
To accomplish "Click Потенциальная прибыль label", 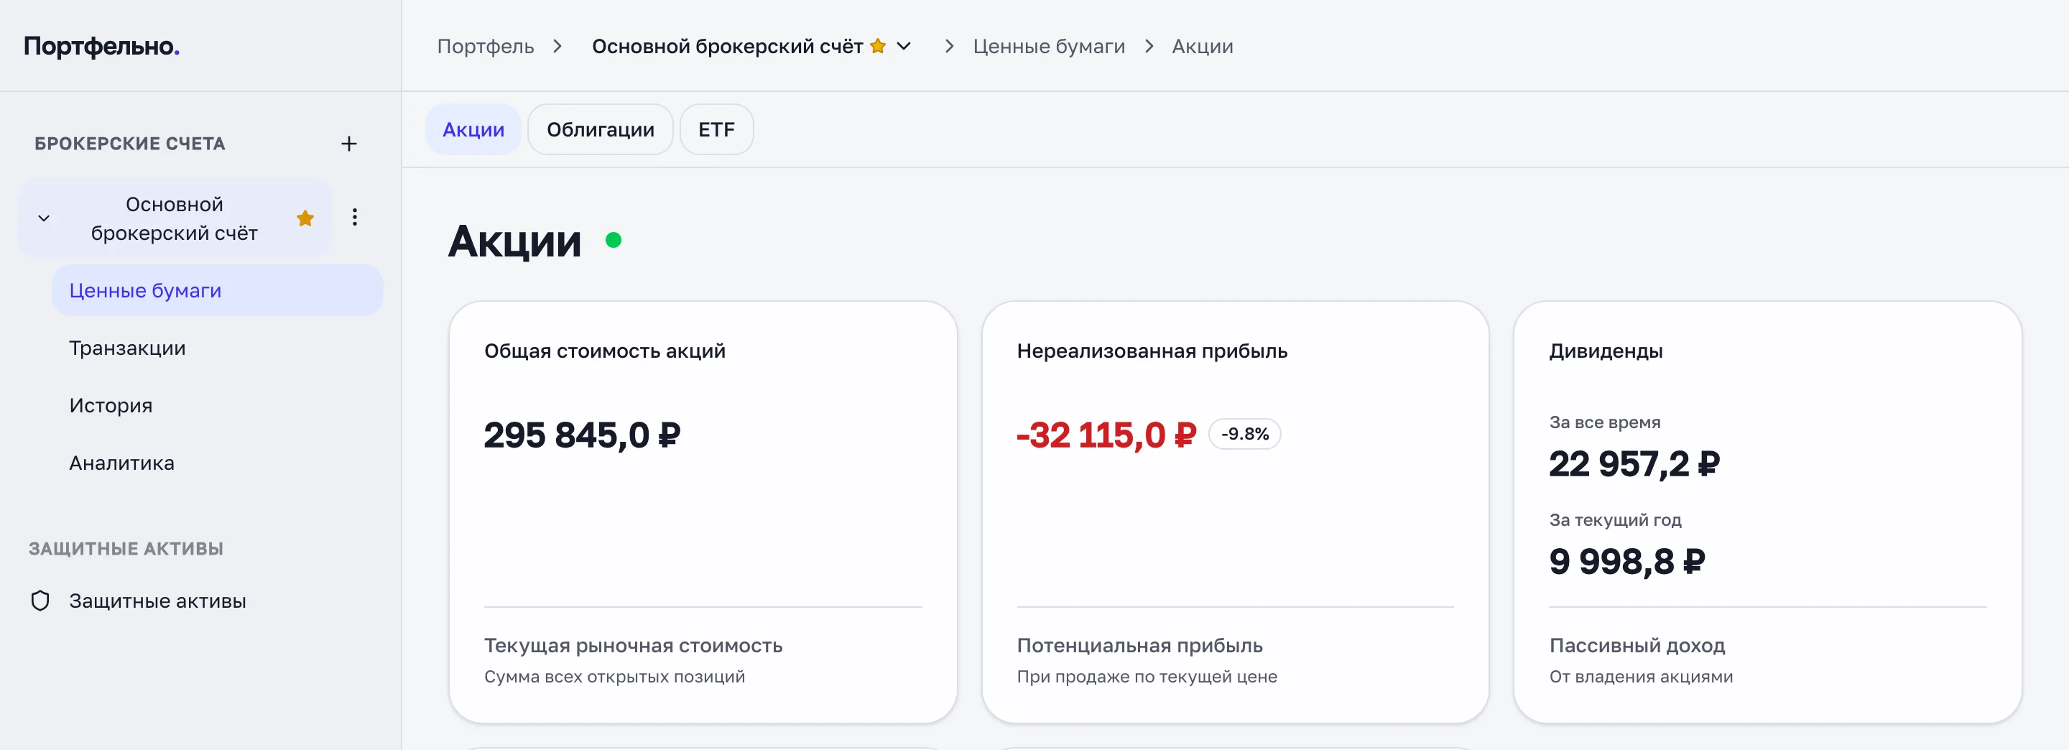I will 1139,646.
